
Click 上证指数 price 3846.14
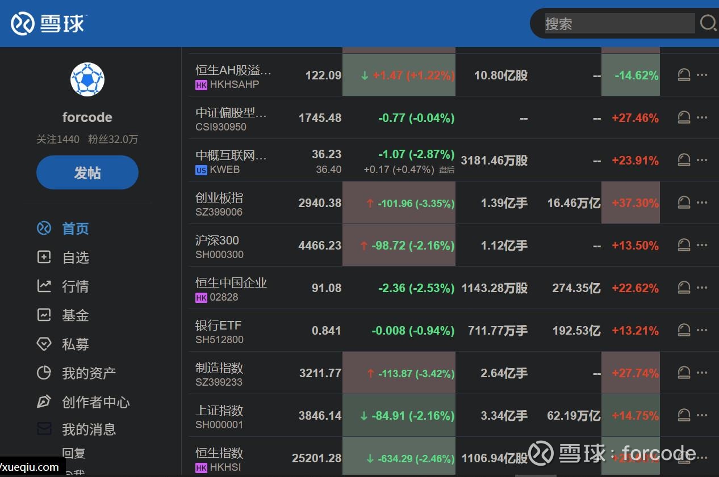coord(320,415)
